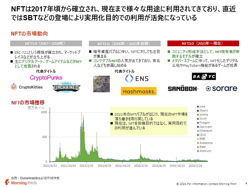Click the Arbitrum legend entry
The image size is (250, 187).
tap(204, 151)
